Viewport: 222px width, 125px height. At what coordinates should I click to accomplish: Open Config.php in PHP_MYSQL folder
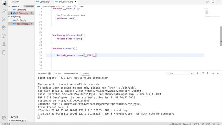[x=21, y=20]
